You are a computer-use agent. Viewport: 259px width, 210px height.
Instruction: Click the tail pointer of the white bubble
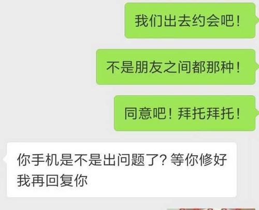[x=5, y=159]
